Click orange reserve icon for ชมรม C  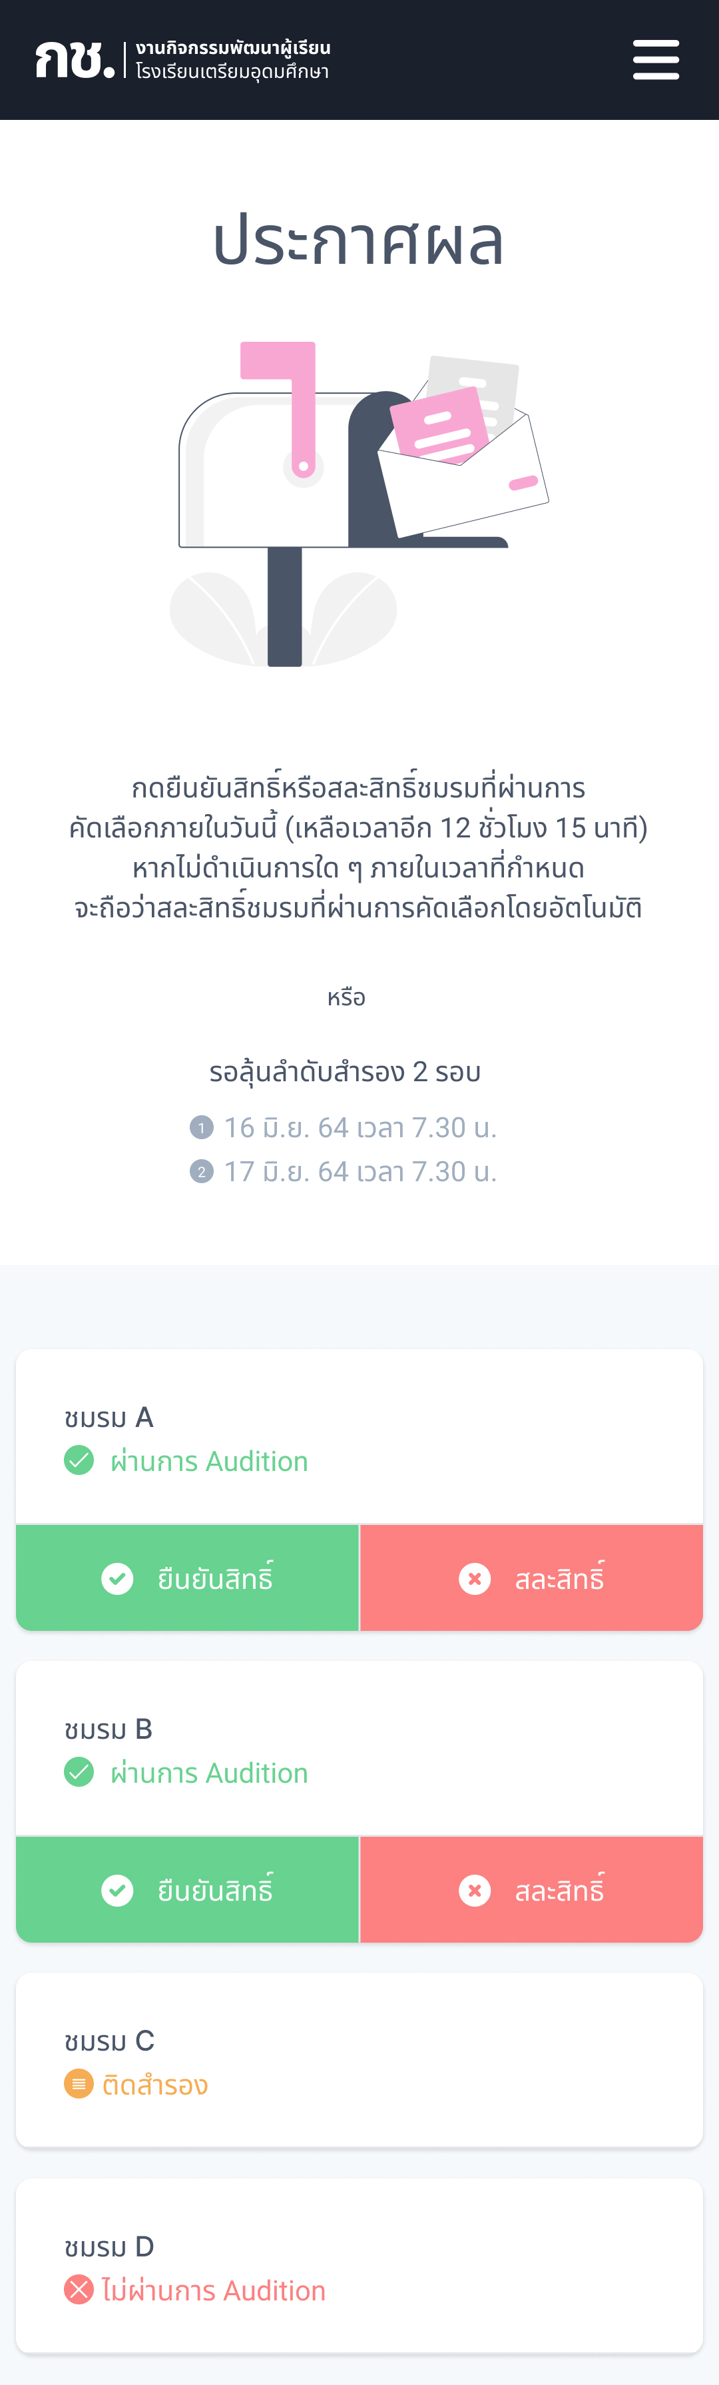click(x=79, y=2084)
